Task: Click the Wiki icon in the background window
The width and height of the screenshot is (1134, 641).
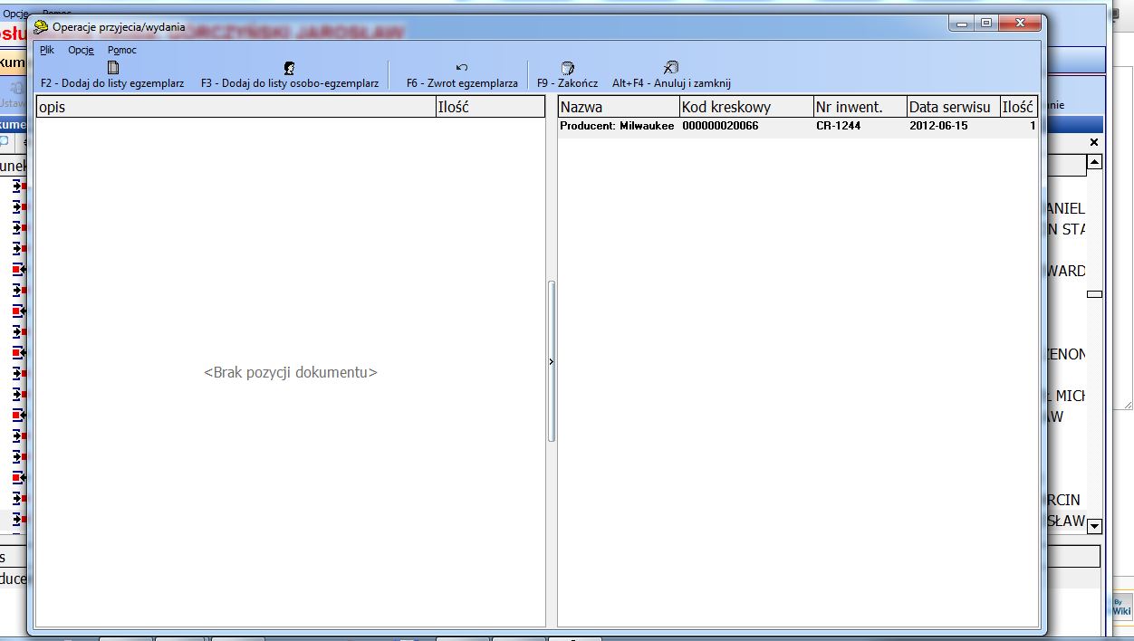Action: point(1121,606)
